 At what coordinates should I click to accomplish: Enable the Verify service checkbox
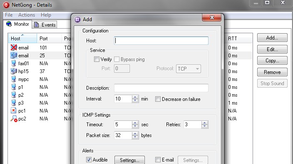point(97,59)
